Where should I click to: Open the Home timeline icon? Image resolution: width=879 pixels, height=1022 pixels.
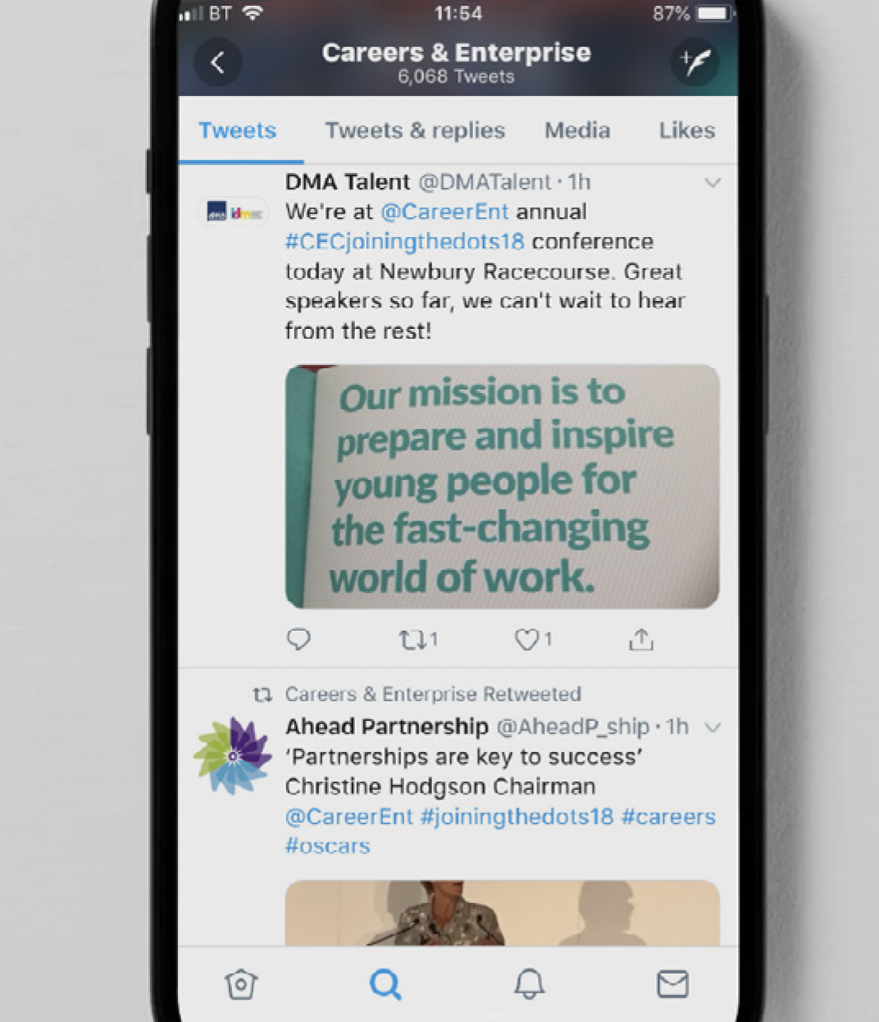(x=241, y=983)
